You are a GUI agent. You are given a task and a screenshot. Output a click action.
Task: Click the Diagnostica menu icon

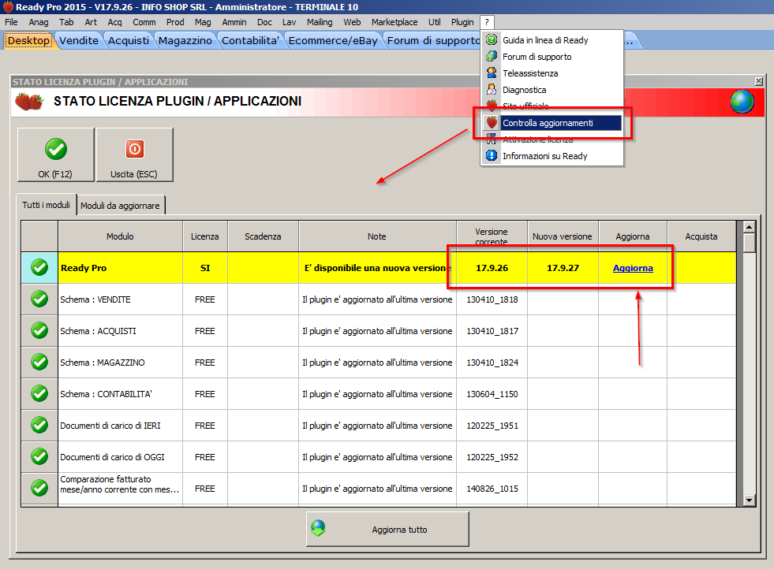(x=492, y=90)
